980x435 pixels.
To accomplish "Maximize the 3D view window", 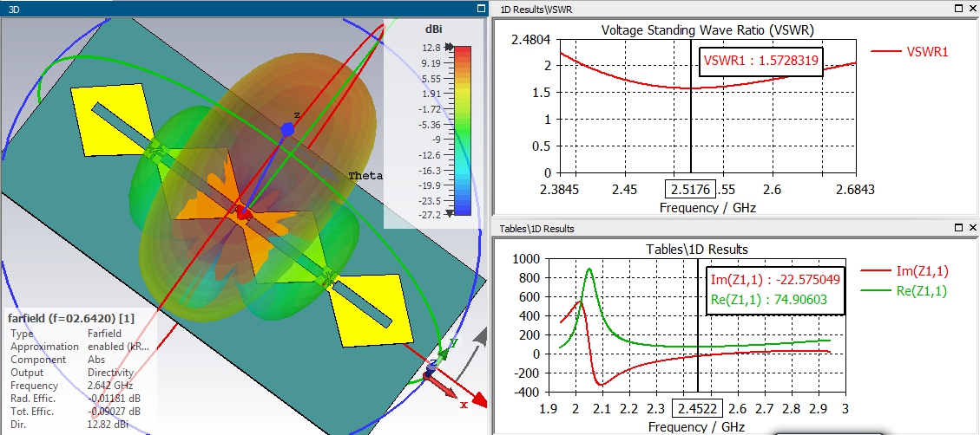I will pos(481,9).
